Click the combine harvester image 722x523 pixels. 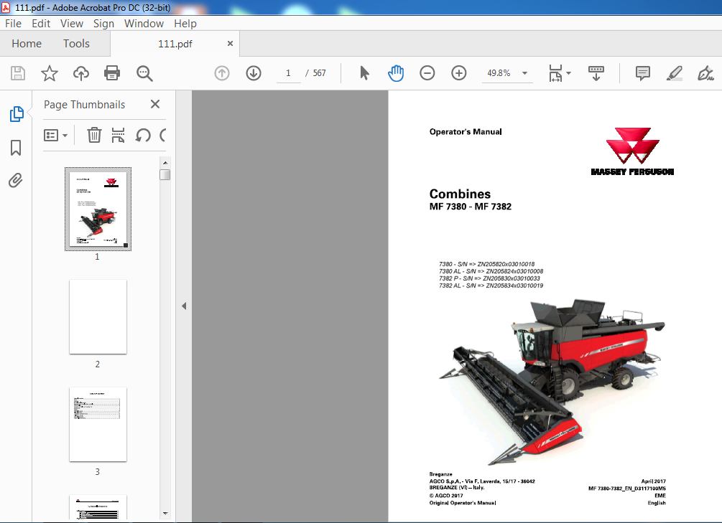click(x=552, y=382)
